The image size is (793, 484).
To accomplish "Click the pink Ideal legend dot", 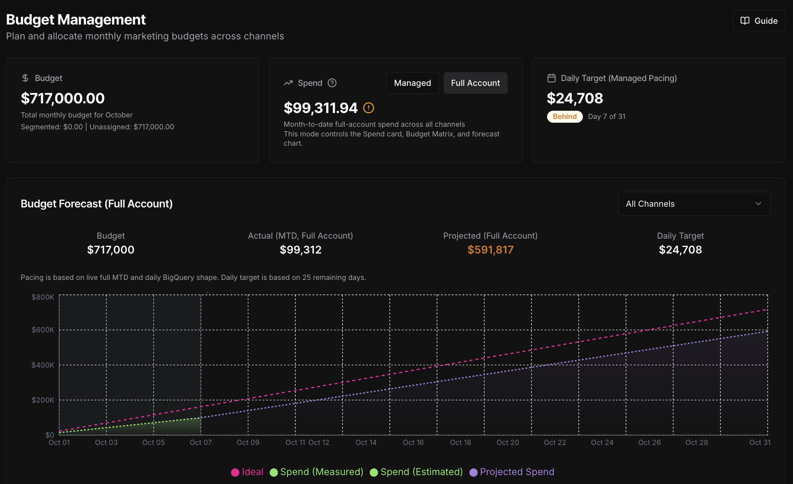I will point(235,472).
